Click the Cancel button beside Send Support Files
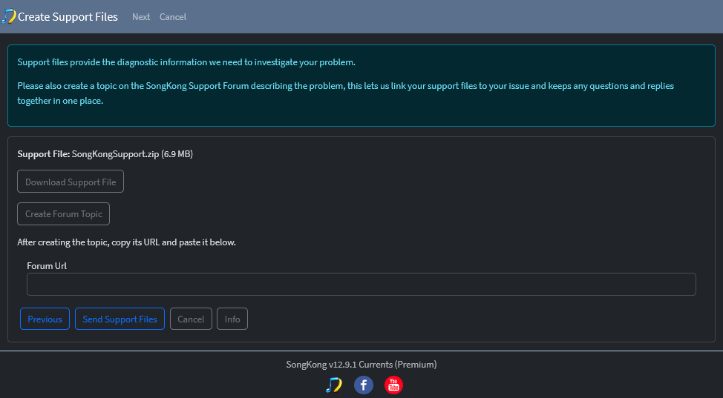Image resolution: width=723 pixels, height=398 pixels. tap(191, 319)
